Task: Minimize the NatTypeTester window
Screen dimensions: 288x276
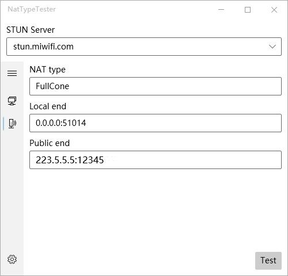Action: coord(221,10)
